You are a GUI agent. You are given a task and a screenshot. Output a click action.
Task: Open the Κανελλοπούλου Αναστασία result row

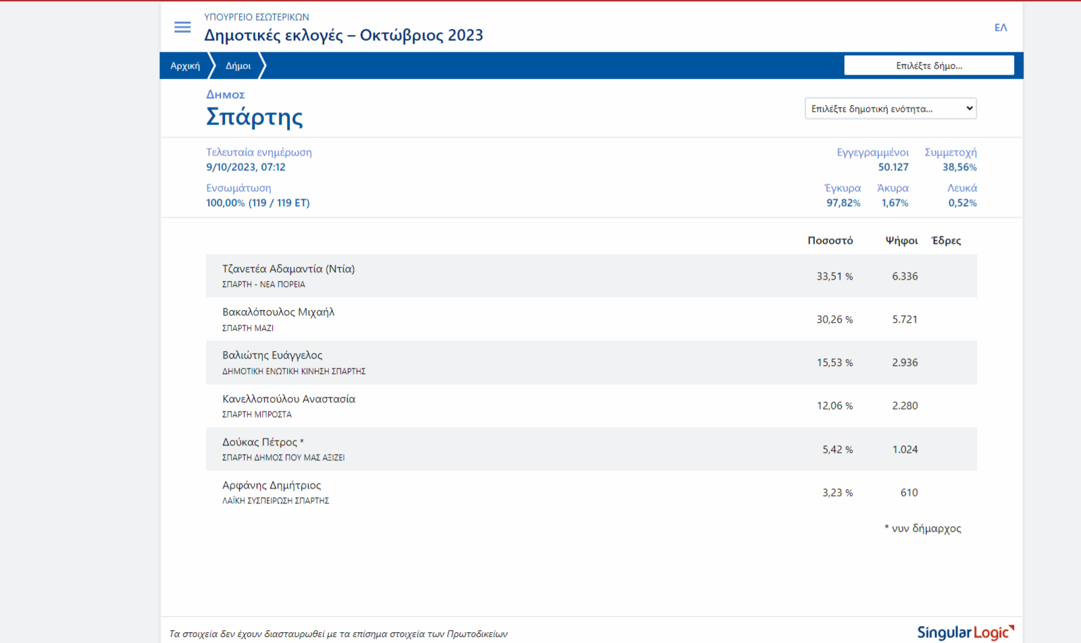tap(591, 405)
